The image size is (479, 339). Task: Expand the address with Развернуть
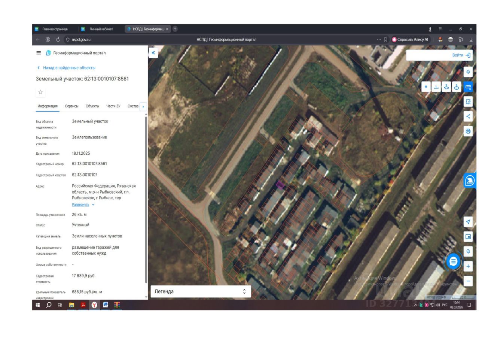click(x=83, y=205)
